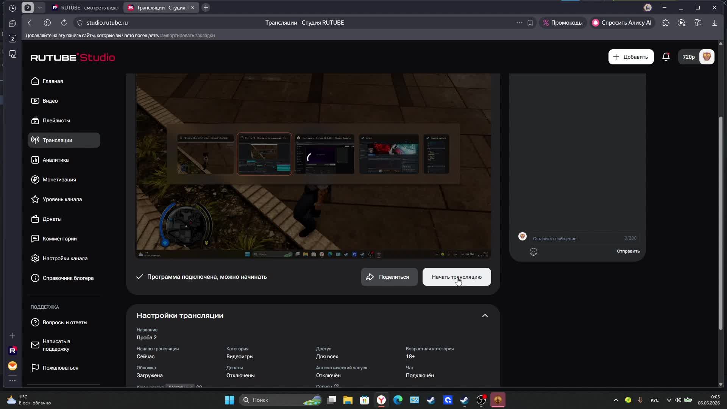Screen dimensions: 727x409
Task: Send chat message with Отправить
Action: click(628, 251)
